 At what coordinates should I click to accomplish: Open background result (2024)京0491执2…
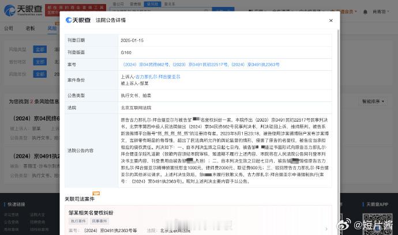coord(36,156)
